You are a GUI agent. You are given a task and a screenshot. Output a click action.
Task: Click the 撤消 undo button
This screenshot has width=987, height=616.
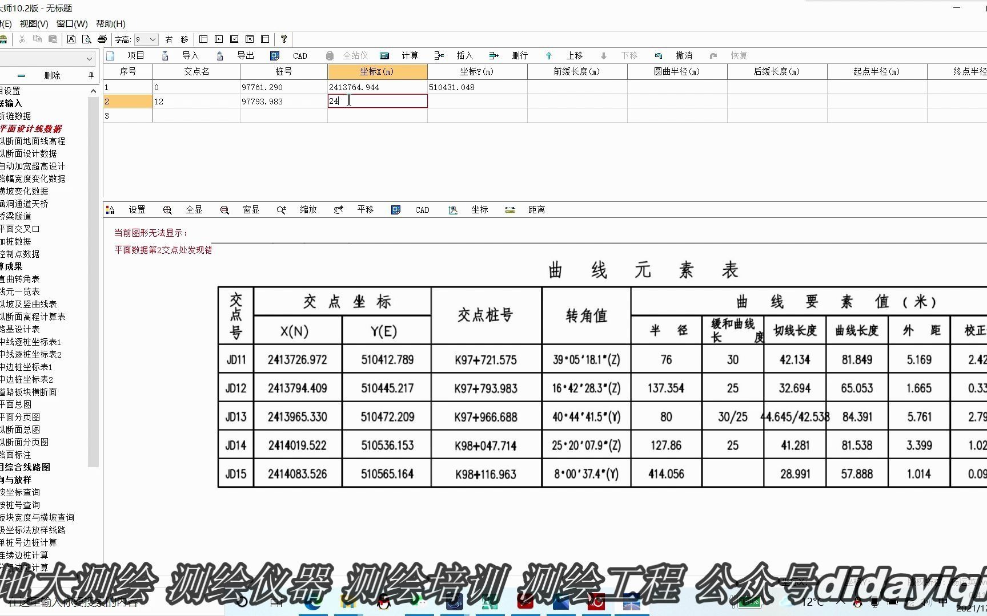pos(684,55)
